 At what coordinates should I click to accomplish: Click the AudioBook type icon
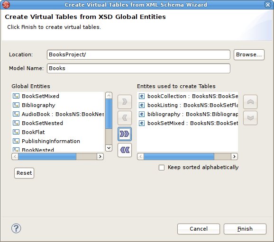[16, 114]
